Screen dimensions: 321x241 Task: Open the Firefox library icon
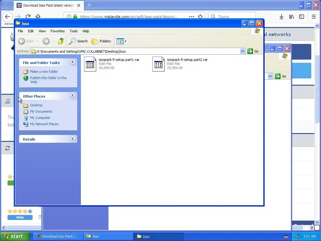[x=292, y=17]
